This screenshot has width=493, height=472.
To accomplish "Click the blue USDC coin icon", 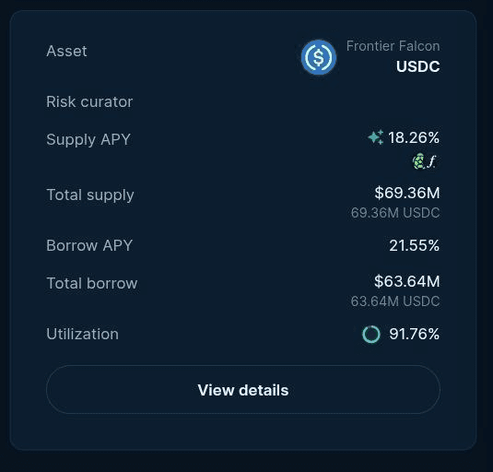I will [x=319, y=57].
